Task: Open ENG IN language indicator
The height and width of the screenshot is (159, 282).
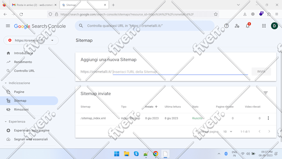Action: (x=234, y=154)
